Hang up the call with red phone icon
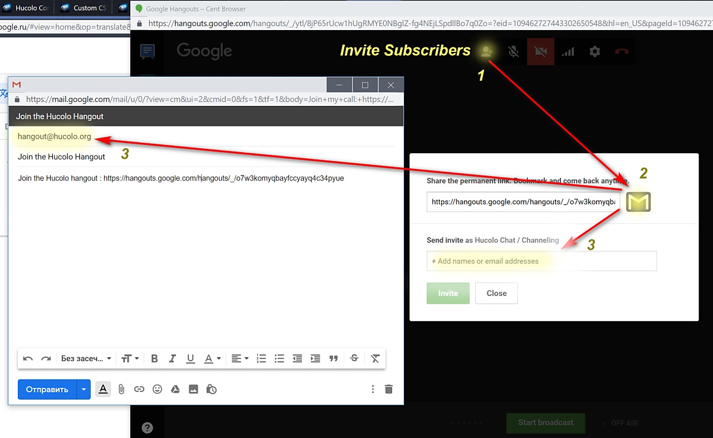 (621, 52)
